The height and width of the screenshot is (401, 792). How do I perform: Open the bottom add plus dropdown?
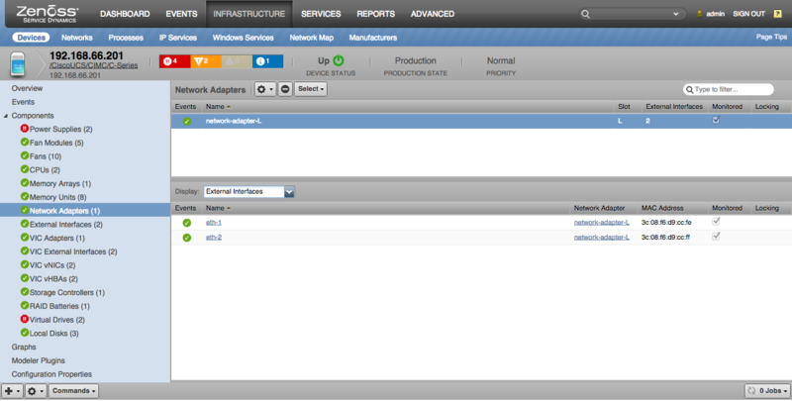12,391
